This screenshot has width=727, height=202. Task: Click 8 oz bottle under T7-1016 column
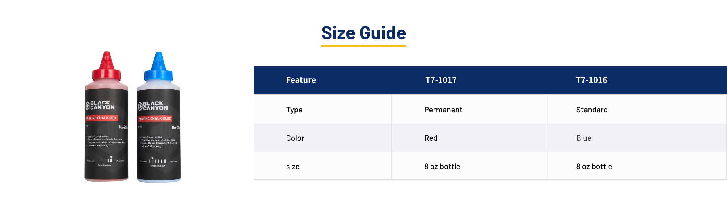pyautogui.click(x=594, y=167)
